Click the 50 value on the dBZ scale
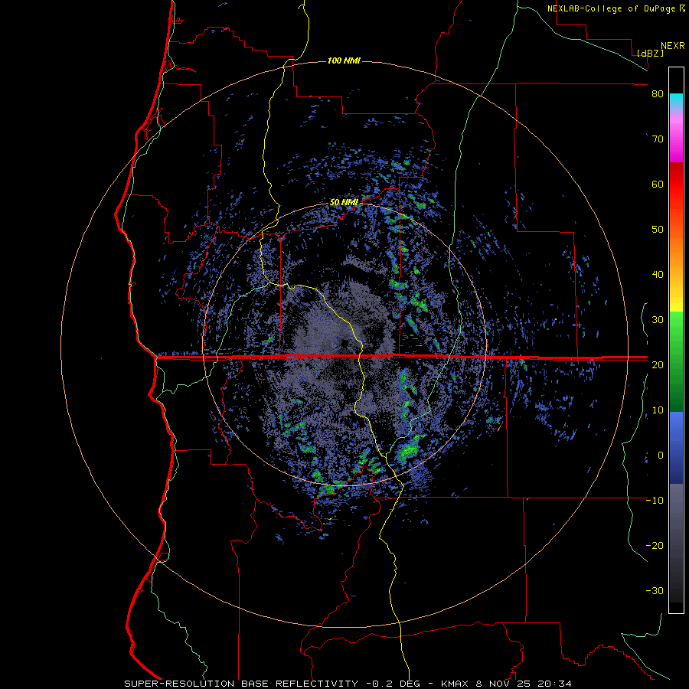Screen dimensions: 689x689 coord(658,230)
